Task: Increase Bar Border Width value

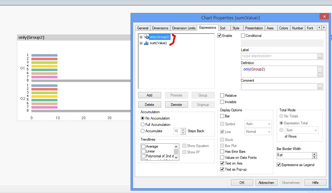Action: (x=314, y=154)
